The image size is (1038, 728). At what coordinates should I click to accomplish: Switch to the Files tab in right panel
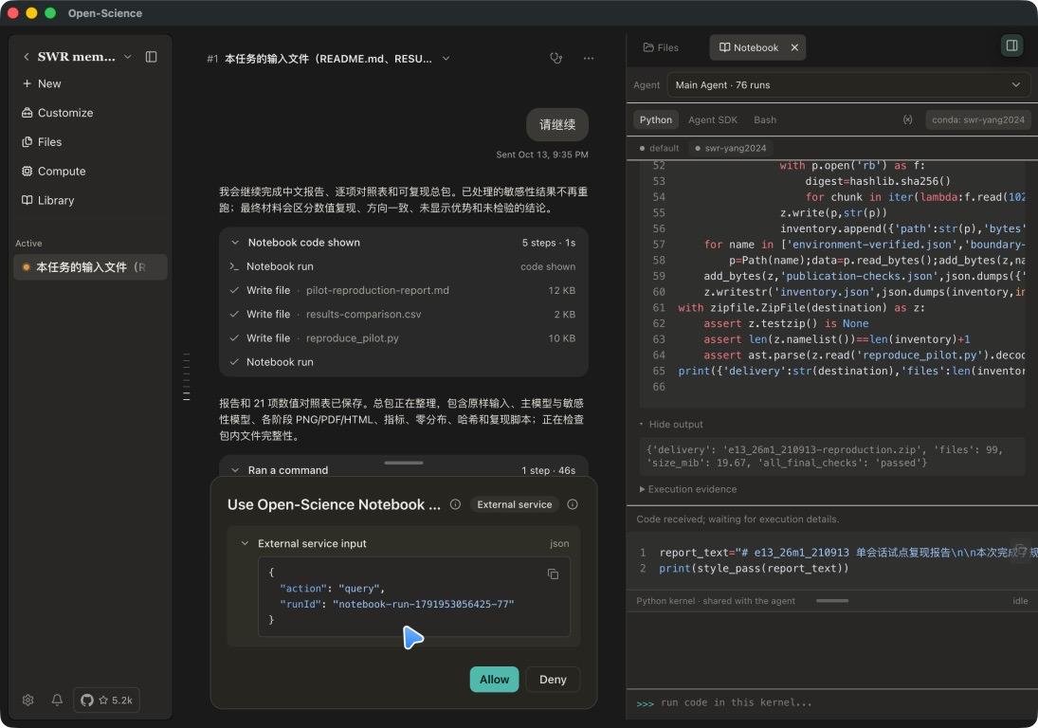(x=661, y=47)
